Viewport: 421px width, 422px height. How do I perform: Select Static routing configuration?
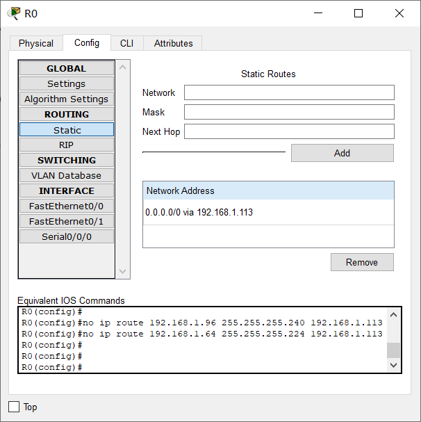[x=67, y=130]
